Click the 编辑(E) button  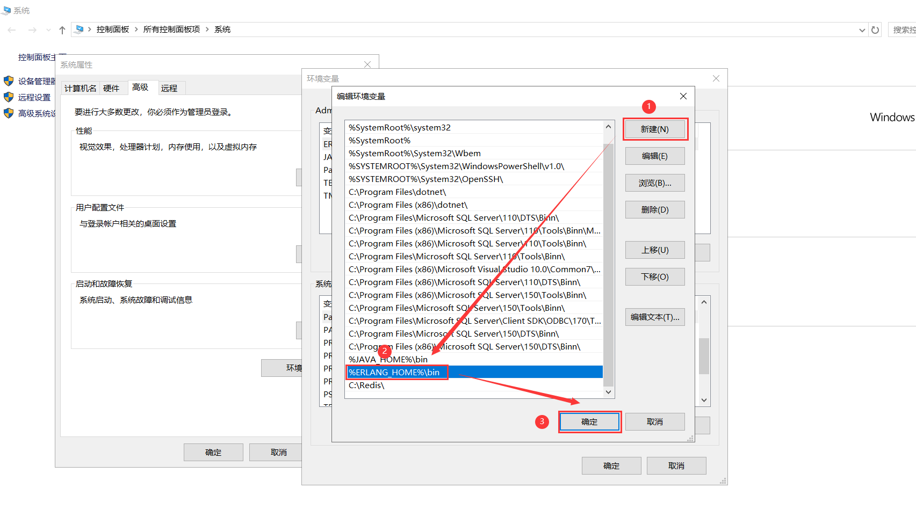(655, 156)
